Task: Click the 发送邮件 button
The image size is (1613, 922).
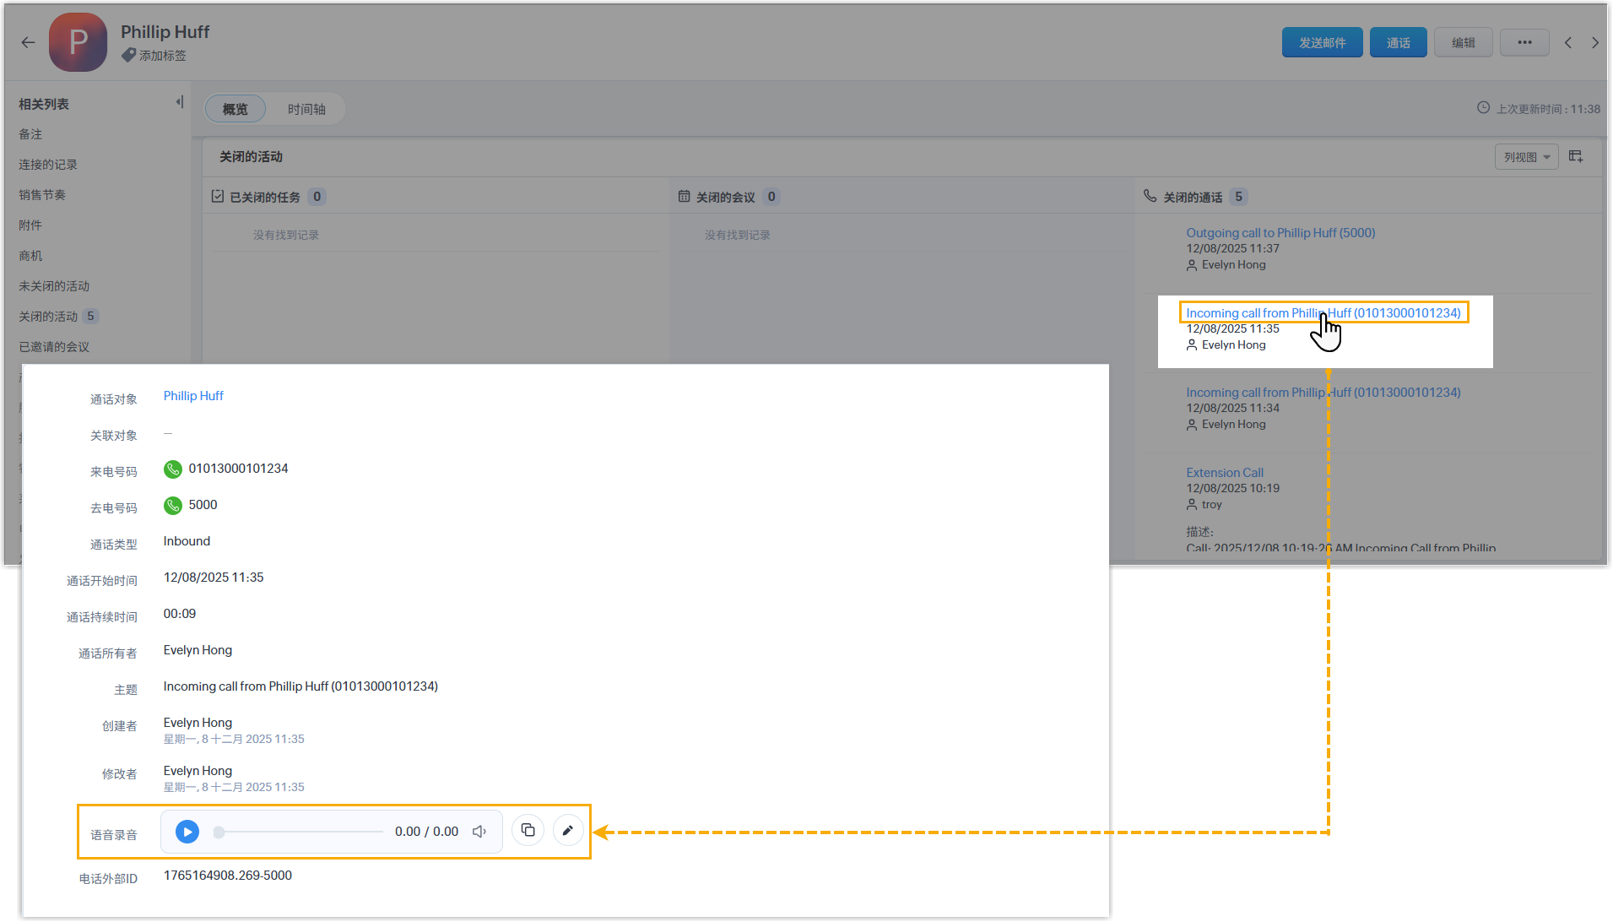Action: (x=1322, y=42)
